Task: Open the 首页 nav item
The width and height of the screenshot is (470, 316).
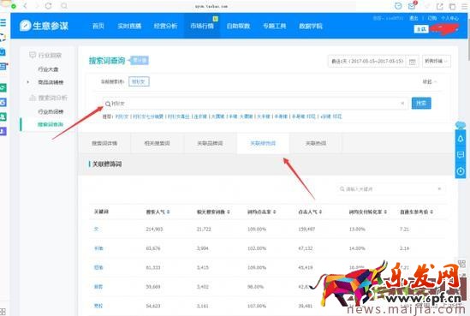Action: [x=98, y=26]
